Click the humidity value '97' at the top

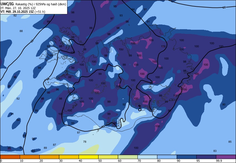[112, 19]
